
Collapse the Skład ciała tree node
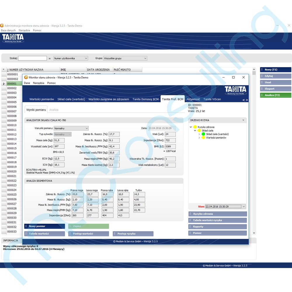pyautogui.click(x=195, y=131)
